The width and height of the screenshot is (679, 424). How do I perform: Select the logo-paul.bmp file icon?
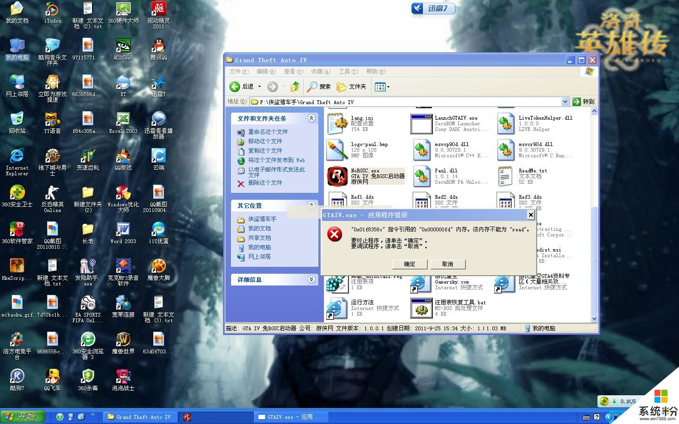tap(338, 150)
